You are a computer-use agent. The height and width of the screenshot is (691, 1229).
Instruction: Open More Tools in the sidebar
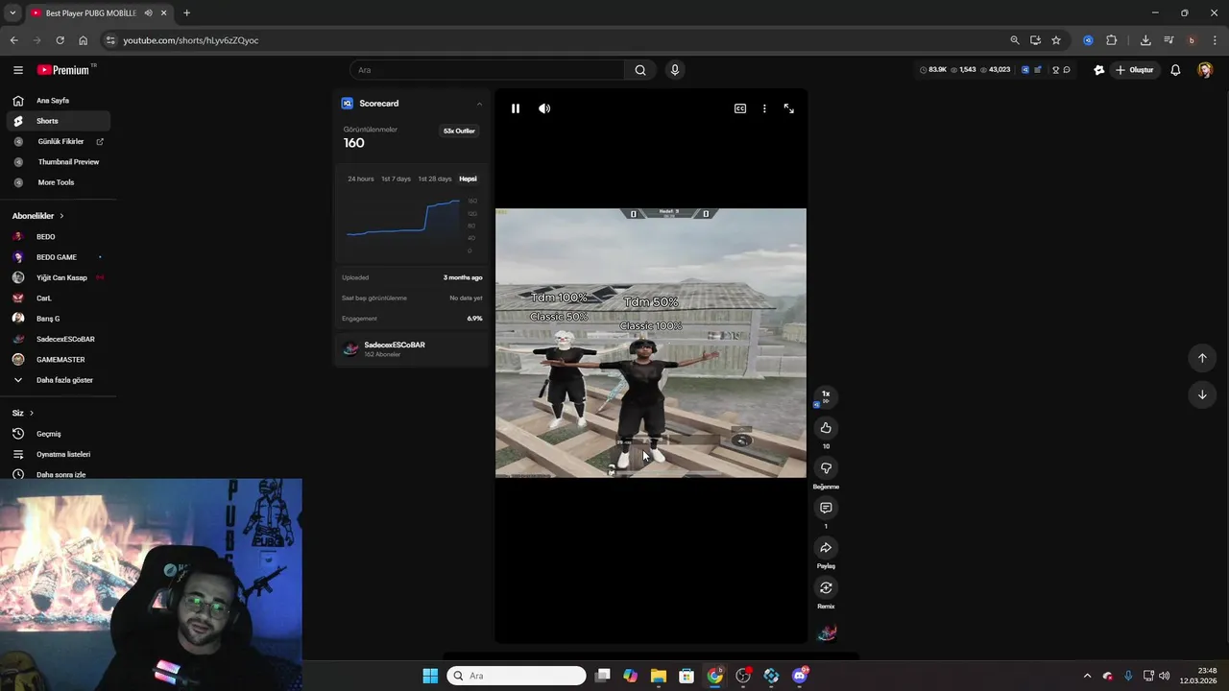pyautogui.click(x=60, y=182)
